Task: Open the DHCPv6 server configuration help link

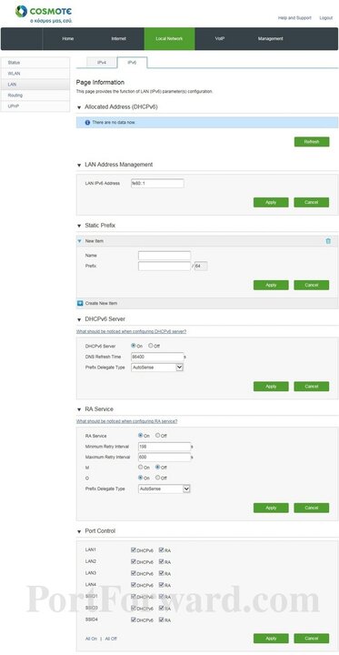Action: (x=131, y=331)
